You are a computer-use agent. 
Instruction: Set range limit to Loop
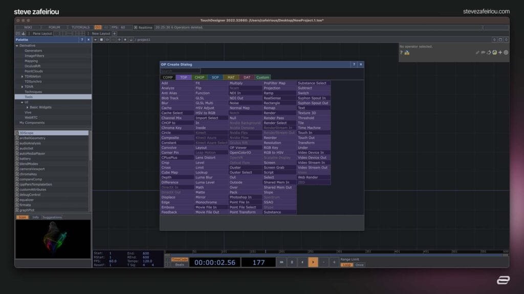[346, 265]
